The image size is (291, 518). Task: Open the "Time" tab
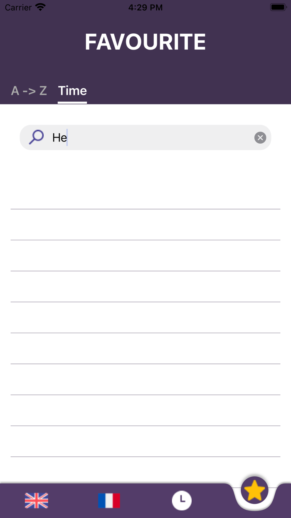click(72, 91)
